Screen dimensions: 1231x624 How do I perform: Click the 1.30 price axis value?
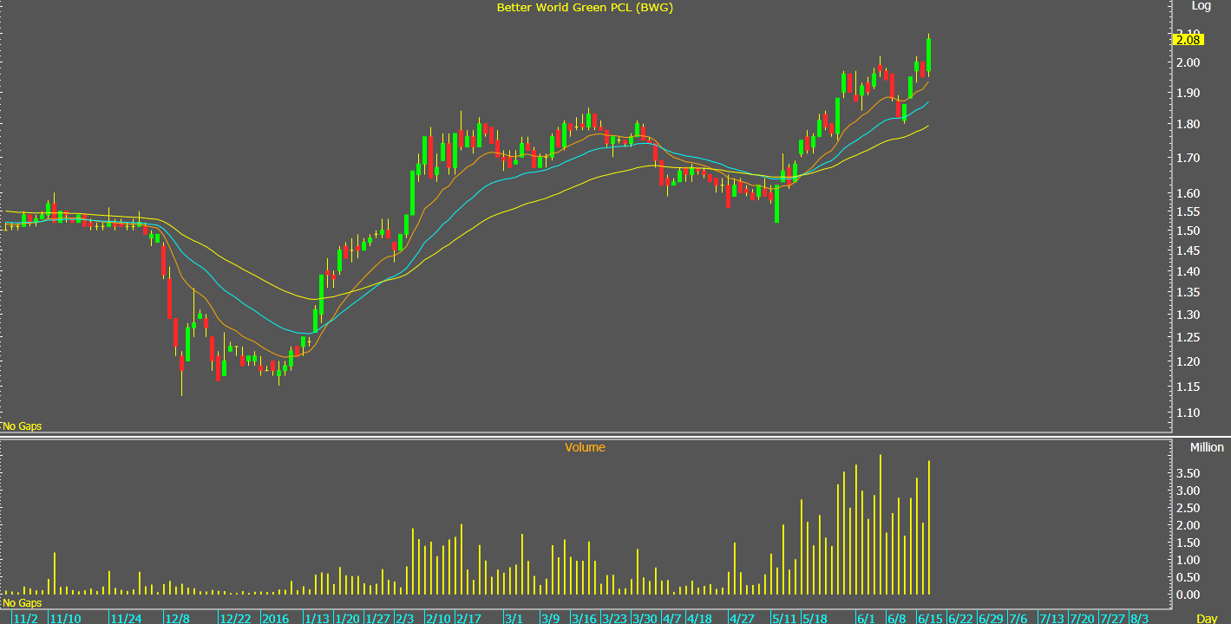[1188, 315]
